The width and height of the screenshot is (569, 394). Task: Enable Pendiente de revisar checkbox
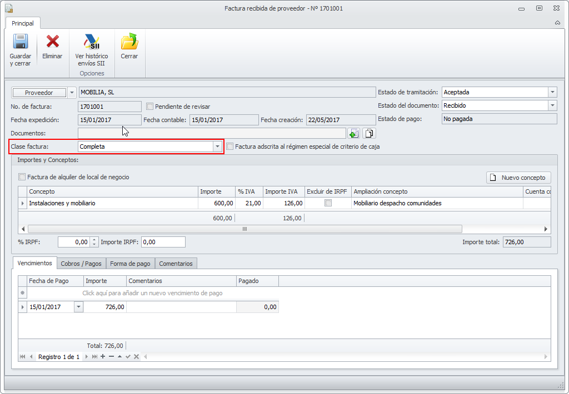tap(149, 106)
